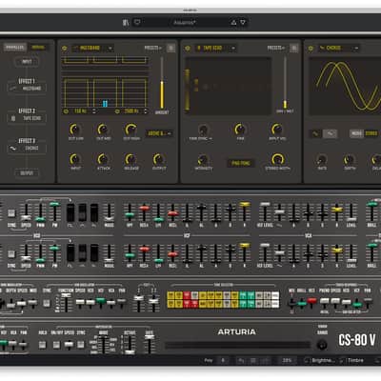Viewport: 381px width, 381px height.
Task: Click the ribbon controller strip below ARTURIA logo
Action: [237, 345]
